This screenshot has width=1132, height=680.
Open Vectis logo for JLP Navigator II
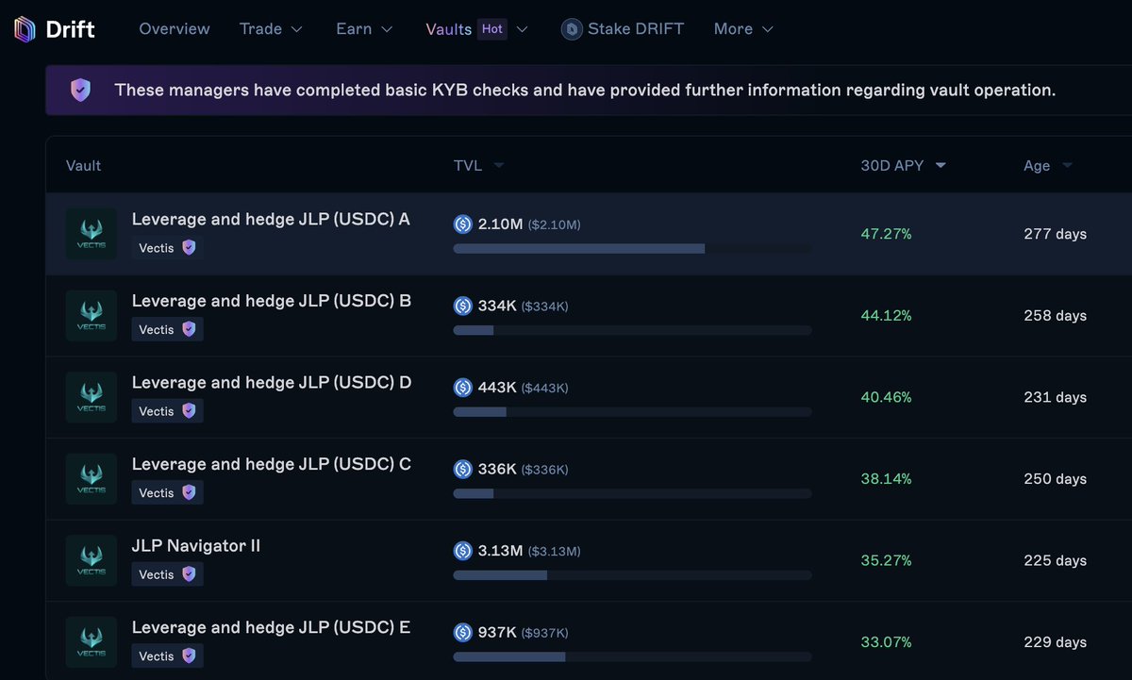tap(92, 560)
